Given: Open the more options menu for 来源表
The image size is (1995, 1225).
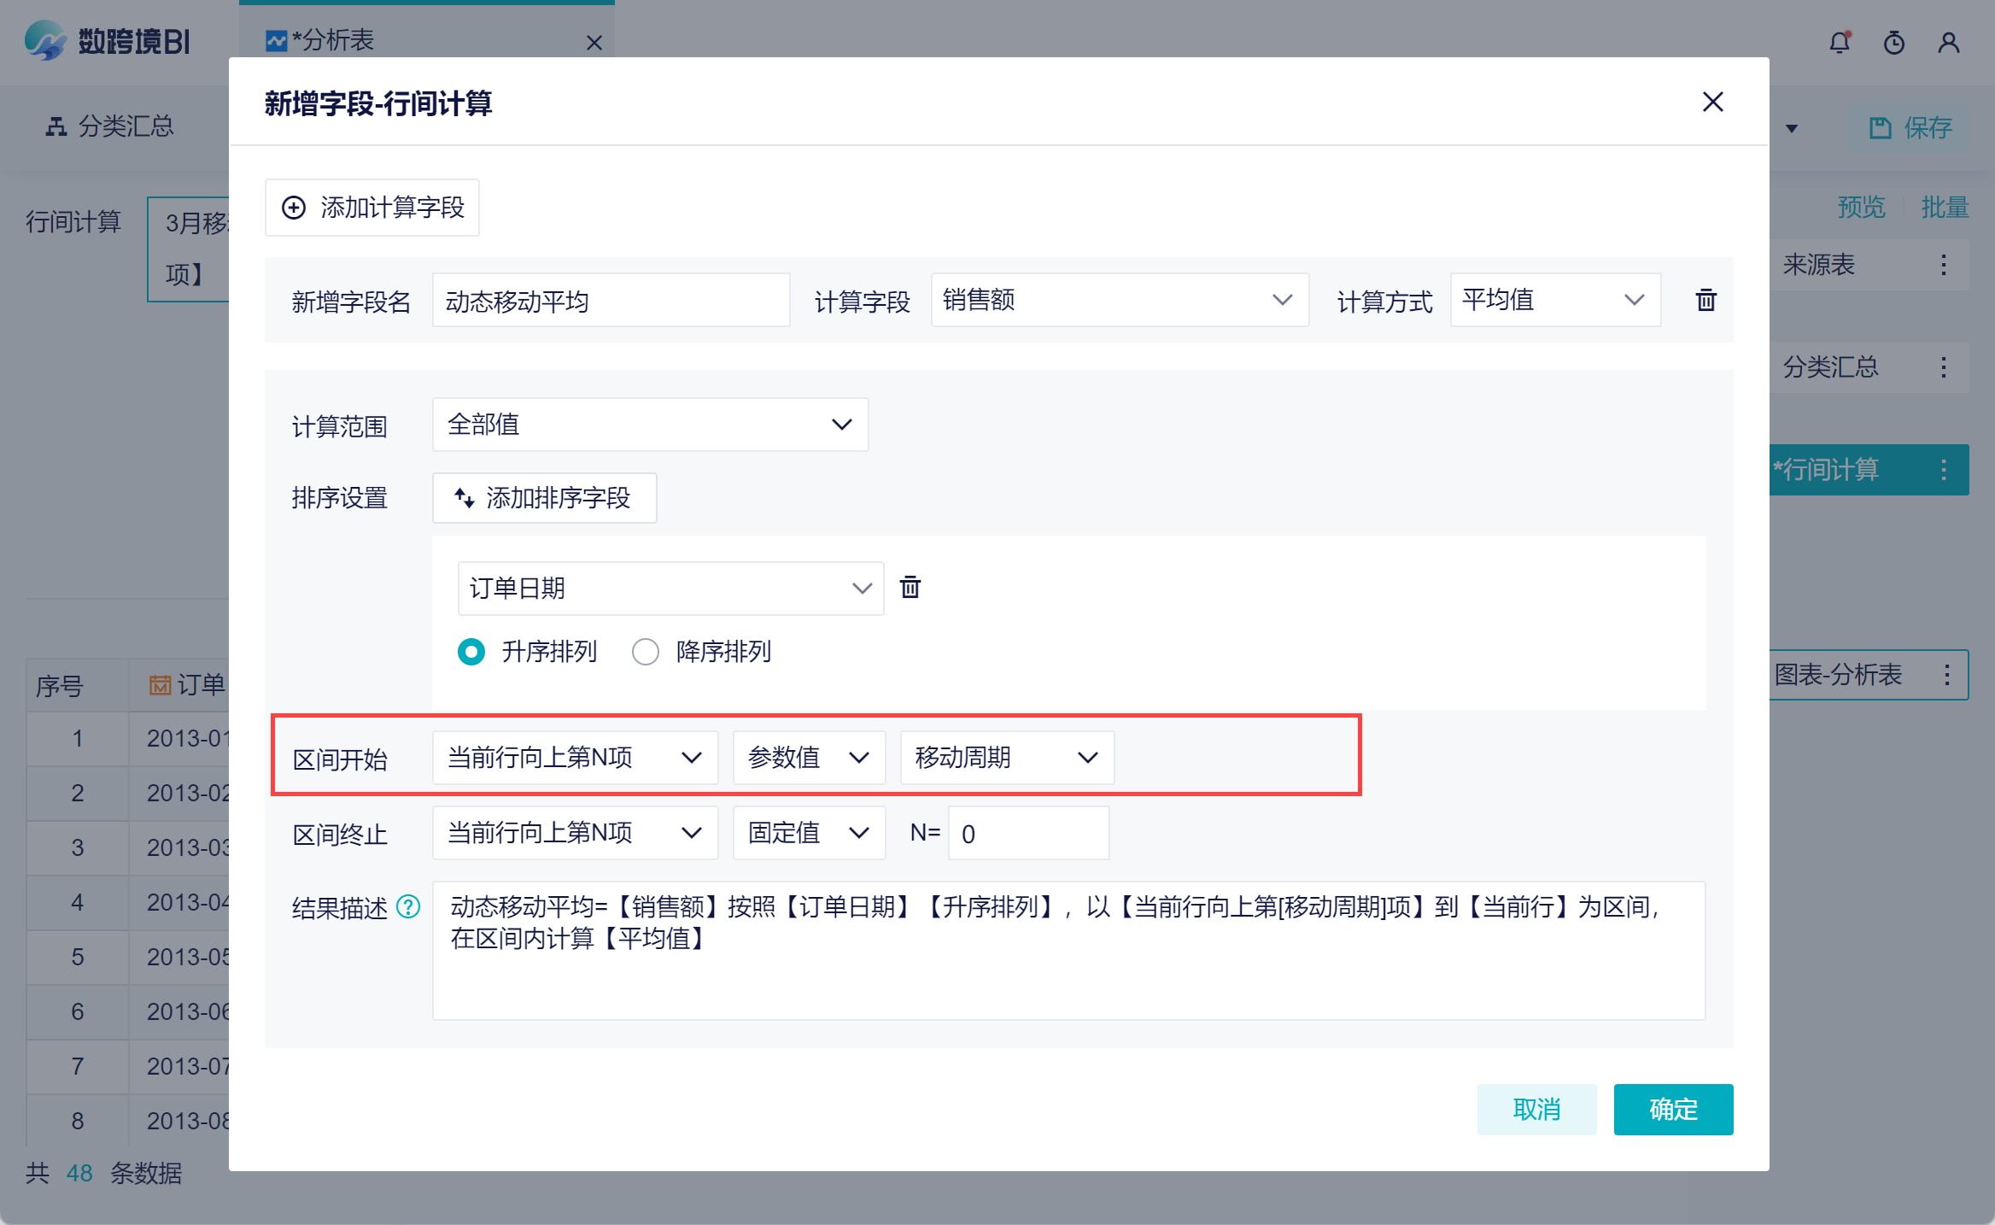Looking at the screenshot, I should (x=1944, y=265).
